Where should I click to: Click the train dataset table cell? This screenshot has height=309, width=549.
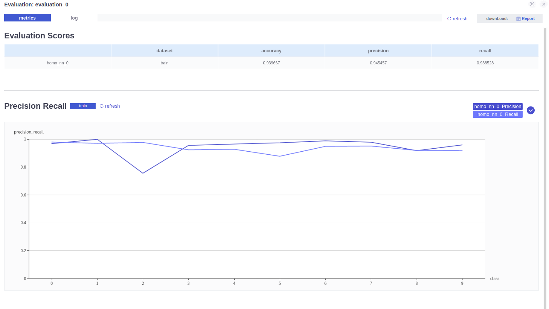[x=165, y=63]
